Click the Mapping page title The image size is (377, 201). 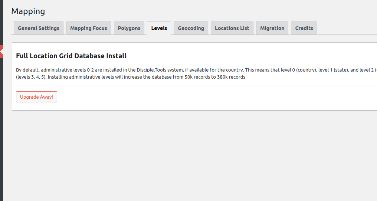28,11
